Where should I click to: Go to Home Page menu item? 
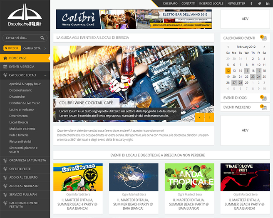coord(25,58)
